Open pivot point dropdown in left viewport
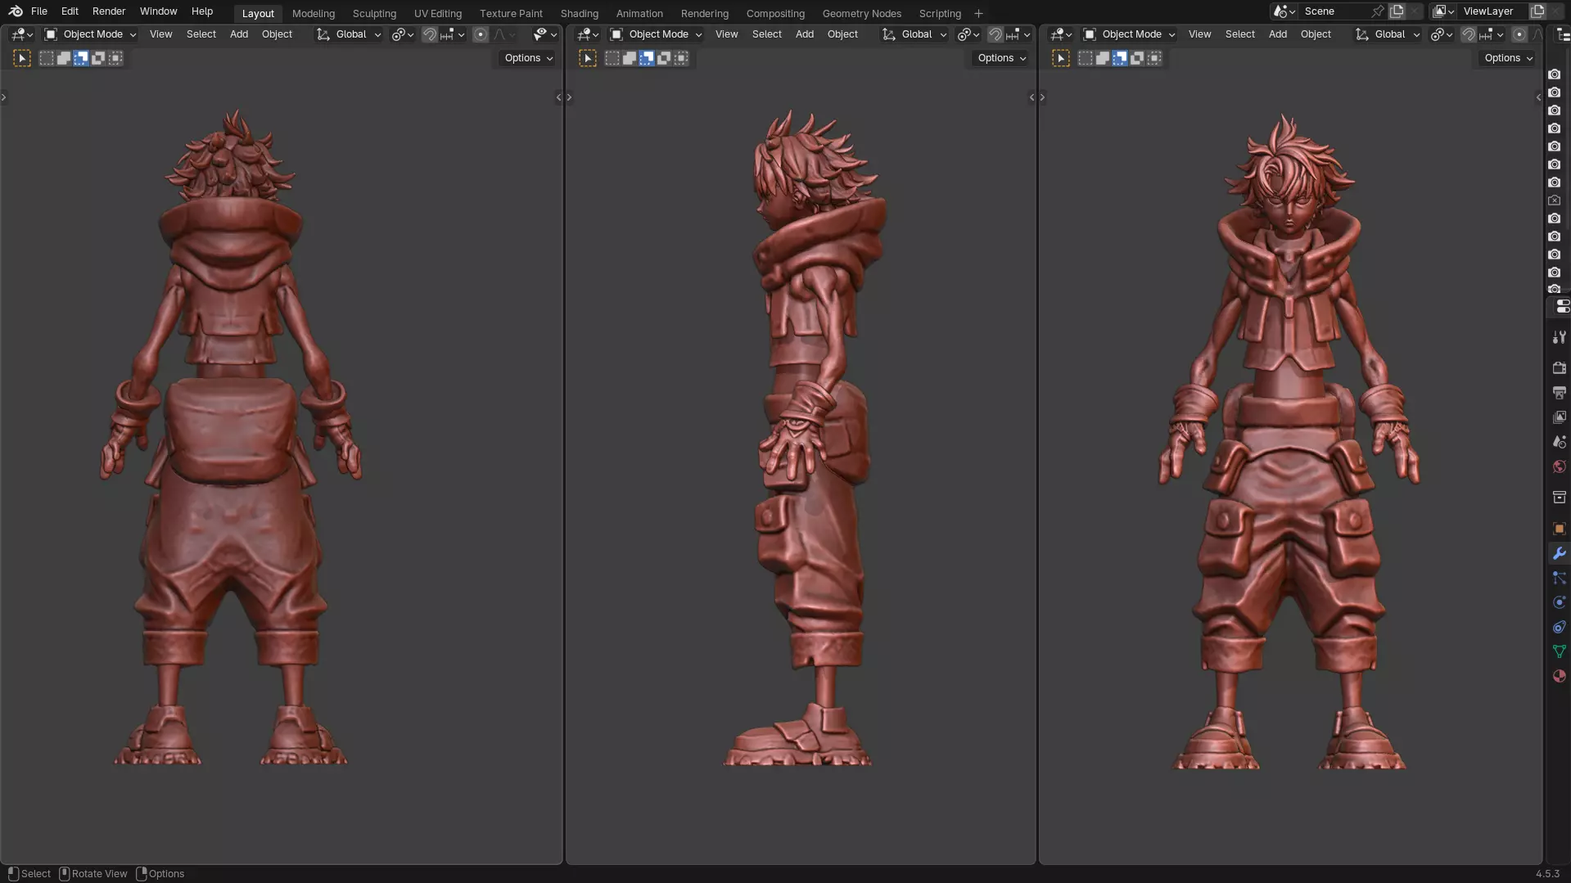Screen dimensions: 1571x883 click(402, 34)
